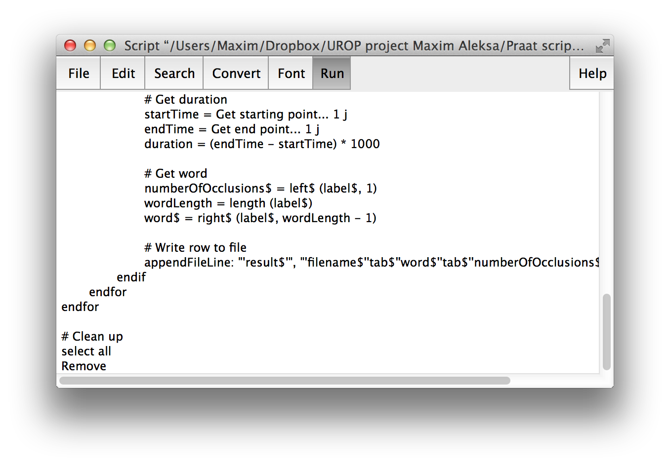Viewport: 670px width, 466px height.
Task: Place cursor on the "endif" line
Action: (x=131, y=277)
